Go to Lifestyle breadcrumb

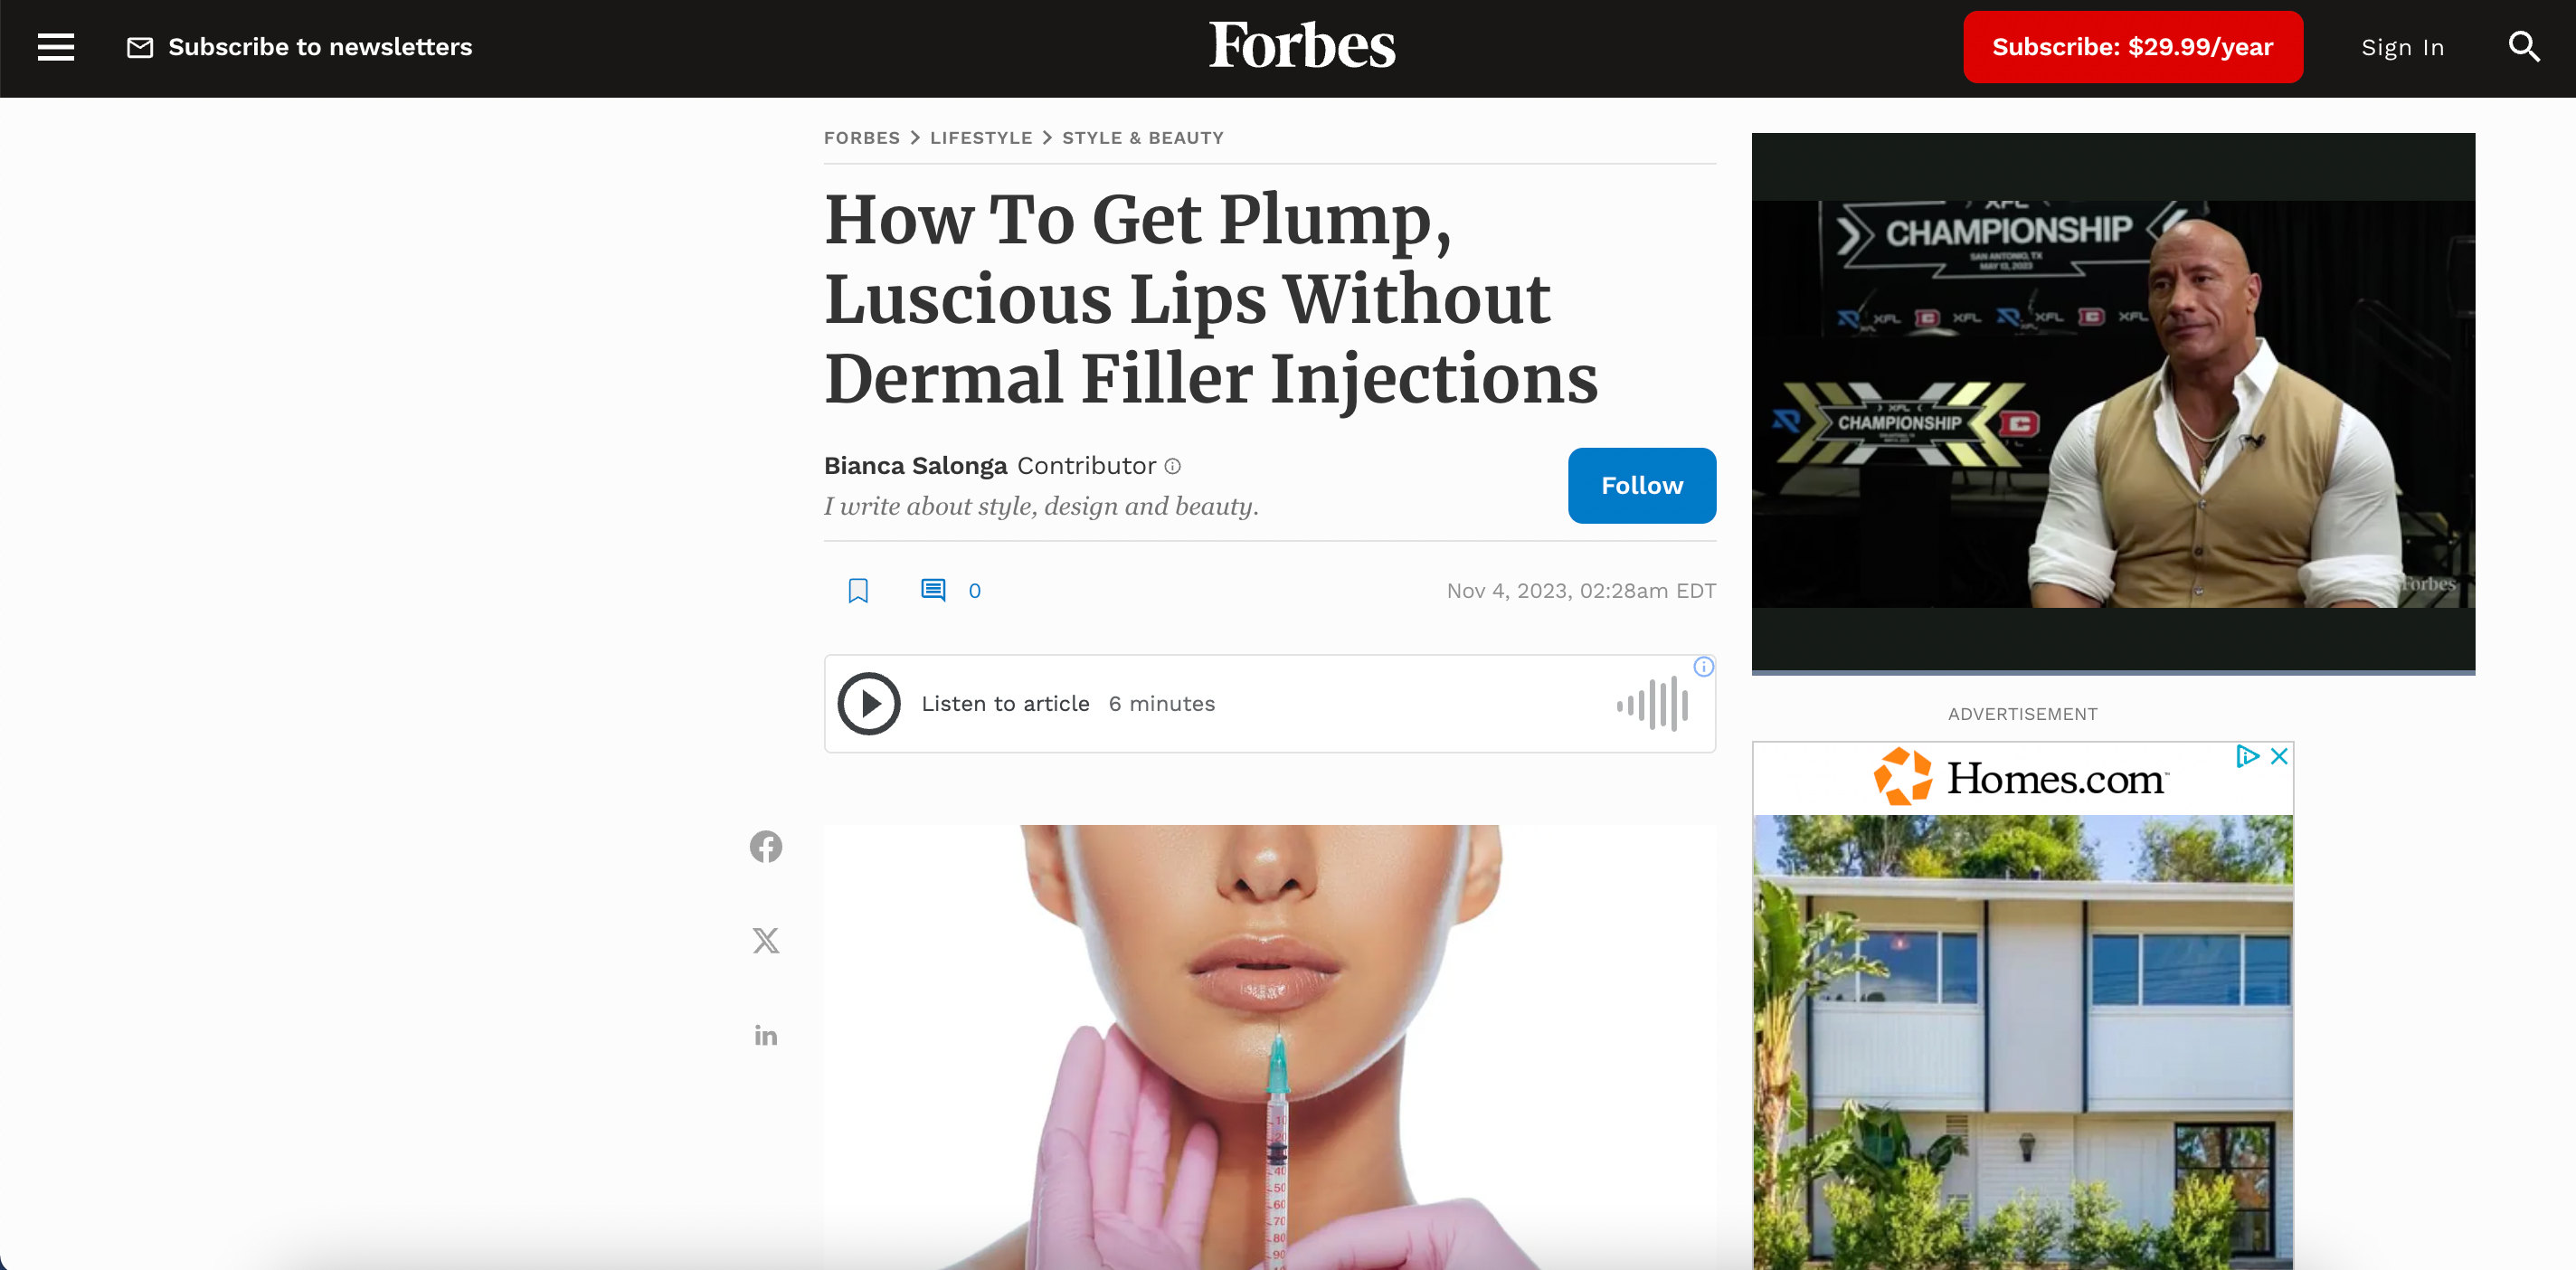point(981,138)
